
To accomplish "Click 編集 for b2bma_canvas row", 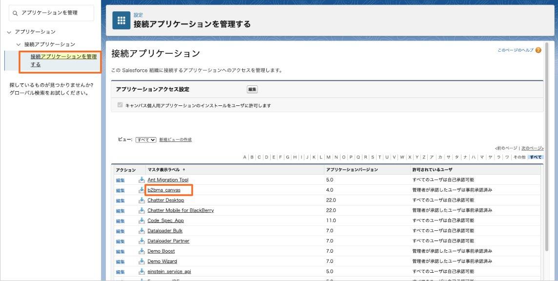I will (120, 191).
